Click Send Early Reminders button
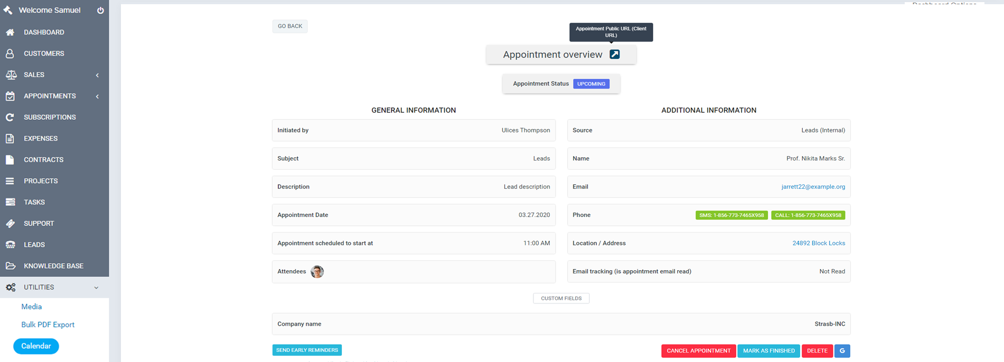 pyautogui.click(x=307, y=350)
